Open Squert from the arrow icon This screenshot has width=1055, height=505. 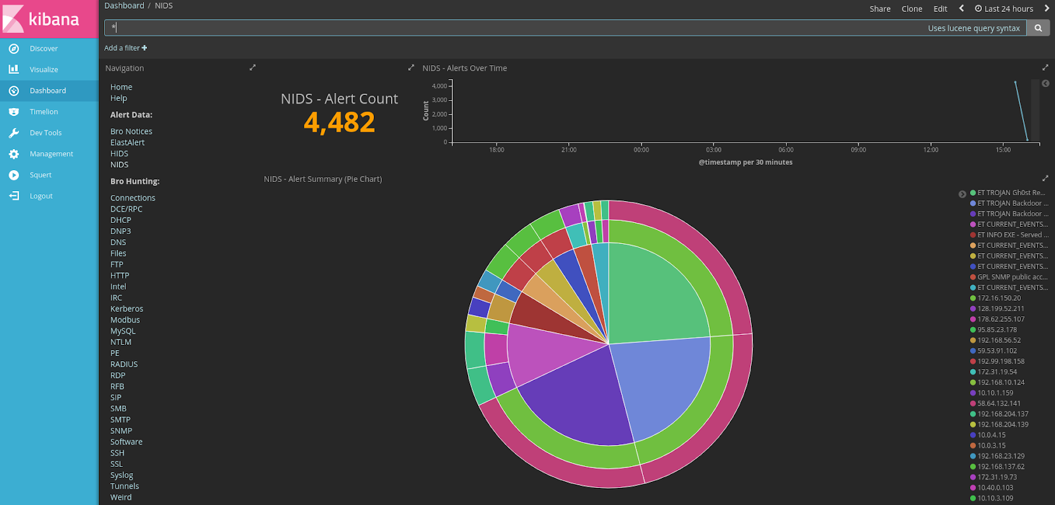[x=14, y=175]
